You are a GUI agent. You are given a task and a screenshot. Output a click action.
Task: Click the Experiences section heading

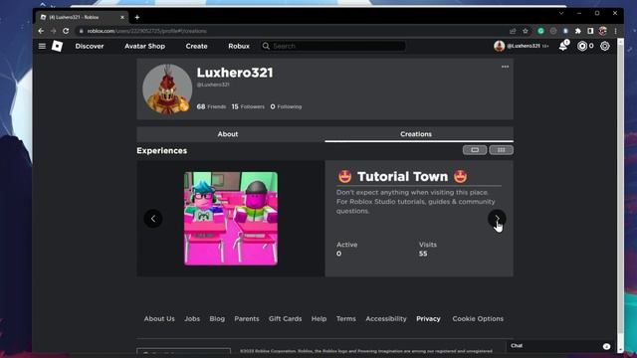click(x=161, y=150)
